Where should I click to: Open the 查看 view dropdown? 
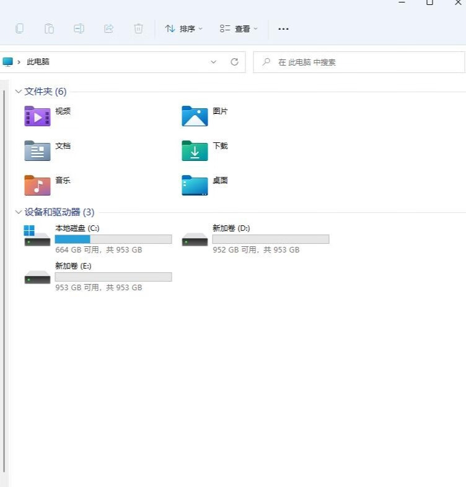[239, 28]
